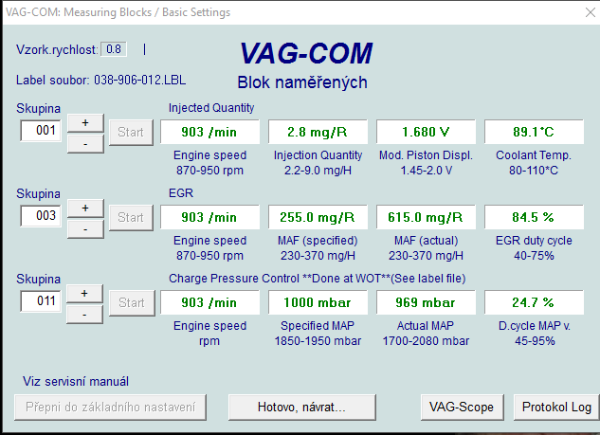Viewport: 600px width, 435px height.
Task: Click the Charge Pressure Control group title
Action: pyautogui.click(x=318, y=279)
